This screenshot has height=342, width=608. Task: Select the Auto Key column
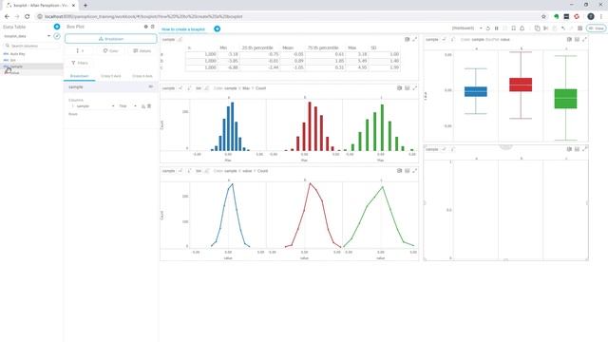[17, 54]
